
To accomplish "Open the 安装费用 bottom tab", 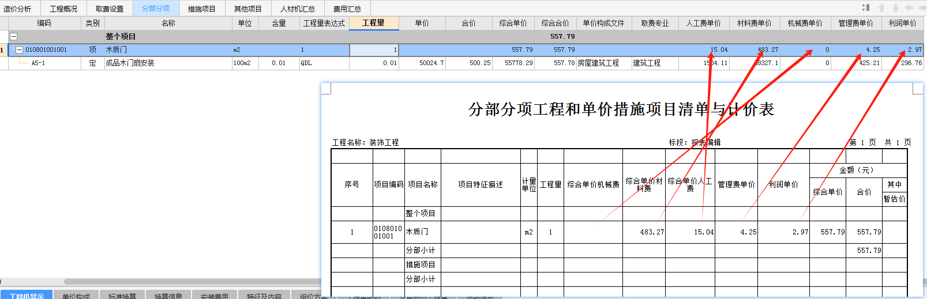I will tap(215, 295).
